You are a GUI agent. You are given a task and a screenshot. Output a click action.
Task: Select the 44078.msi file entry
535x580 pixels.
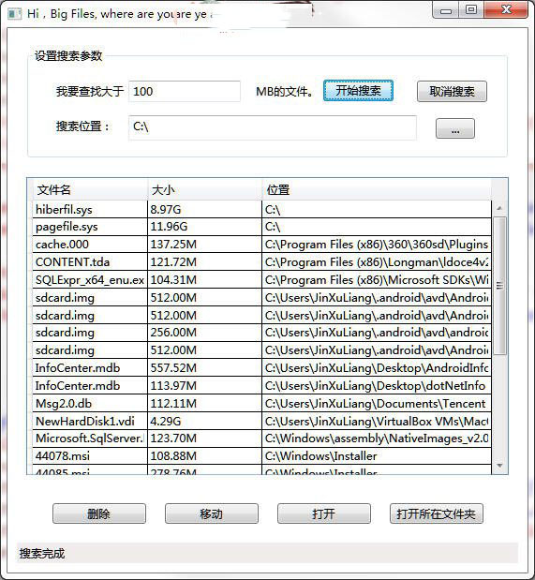(x=90, y=456)
